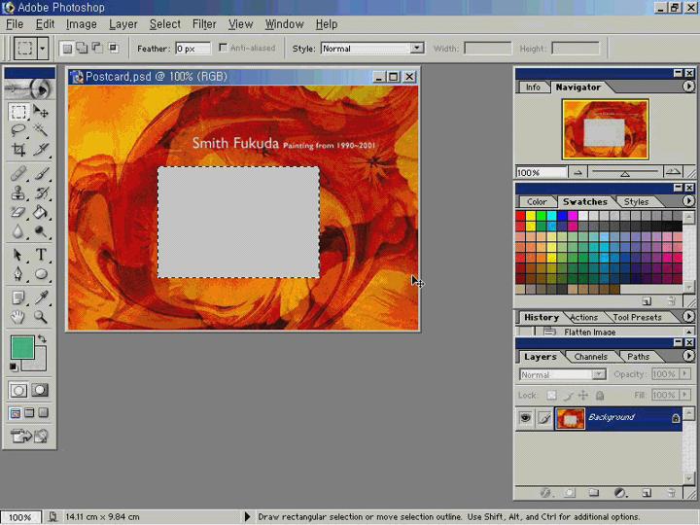Reset default foreground and background colors
Screen dimensions: 700x525
pos(14,367)
